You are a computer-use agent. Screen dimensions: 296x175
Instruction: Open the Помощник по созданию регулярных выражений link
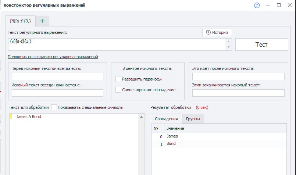[x=53, y=57]
